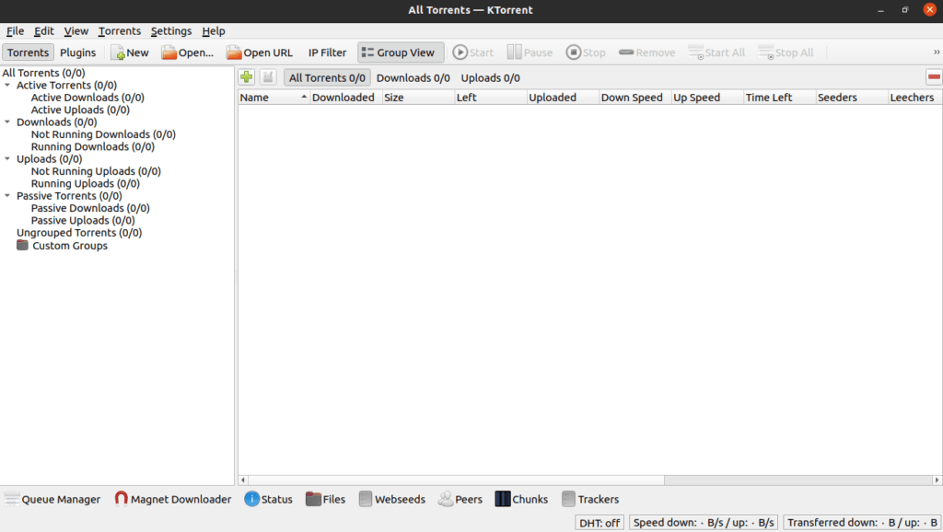The width and height of the screenshot is (943, 532).
Task: Click the Start torrent button
Action: [x=473, y=52]
